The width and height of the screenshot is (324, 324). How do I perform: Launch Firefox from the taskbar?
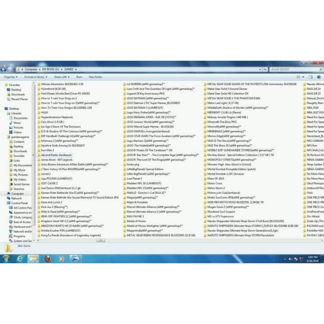48,259
